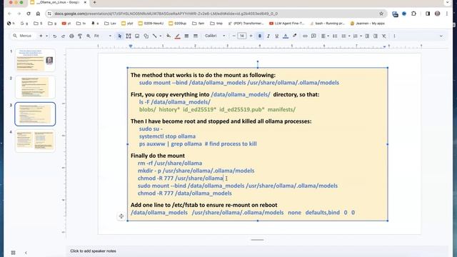Open line and paragraph spacing
This screenshot has width=457, height=257.
tap(335, 36)
